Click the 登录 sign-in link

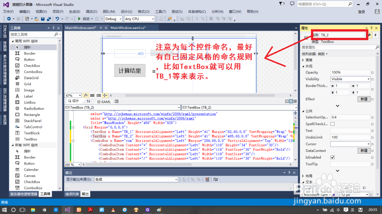tap(361, 12)
